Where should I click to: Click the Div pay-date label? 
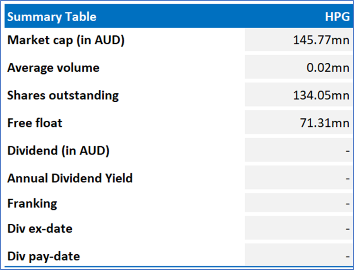click(x=43, y=256)
